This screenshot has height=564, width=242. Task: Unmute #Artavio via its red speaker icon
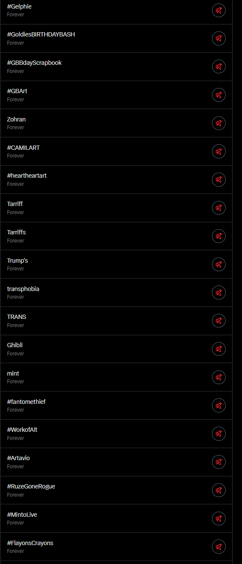pos(219,462)
